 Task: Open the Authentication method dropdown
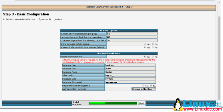[x=144, y=89]
